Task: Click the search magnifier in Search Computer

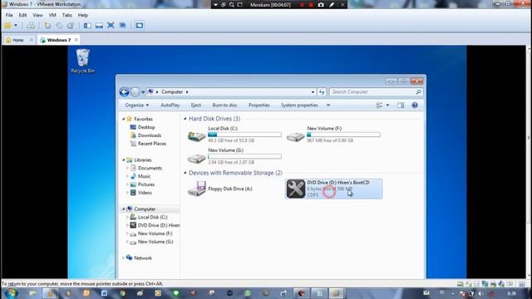Action: click(x=418, y=92)
